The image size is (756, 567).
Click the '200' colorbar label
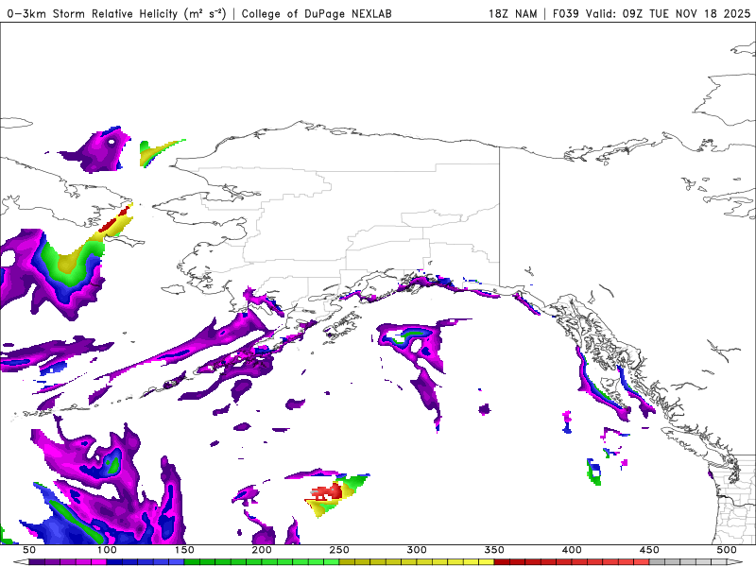click(262, 550)
